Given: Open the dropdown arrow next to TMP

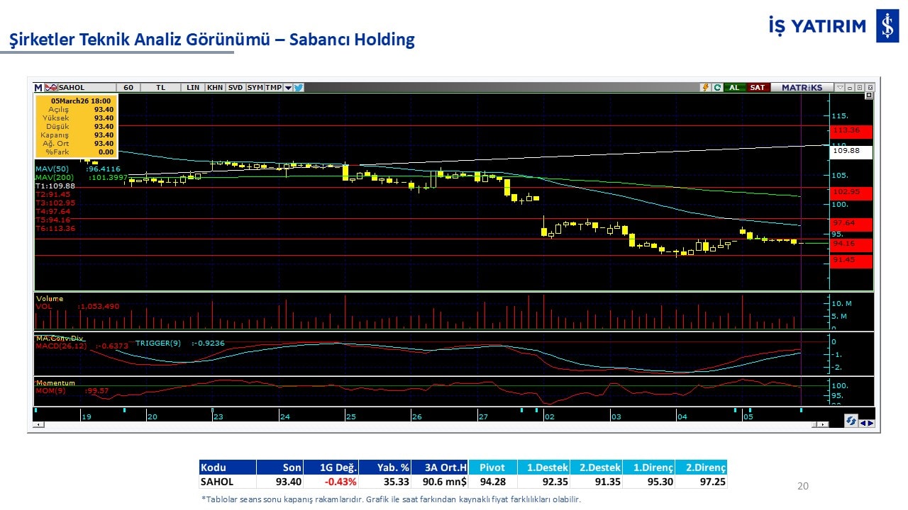Looking at the screenshot, I should [x=288, y=88].
